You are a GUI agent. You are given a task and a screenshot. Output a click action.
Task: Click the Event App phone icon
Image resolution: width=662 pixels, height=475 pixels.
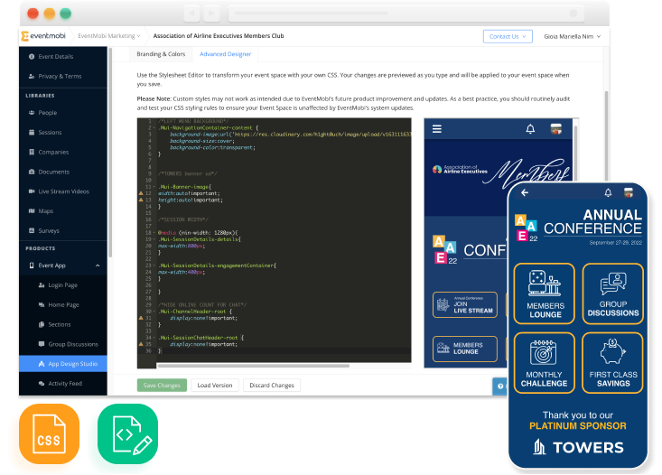pyautogui.click(x=32, y=265)
